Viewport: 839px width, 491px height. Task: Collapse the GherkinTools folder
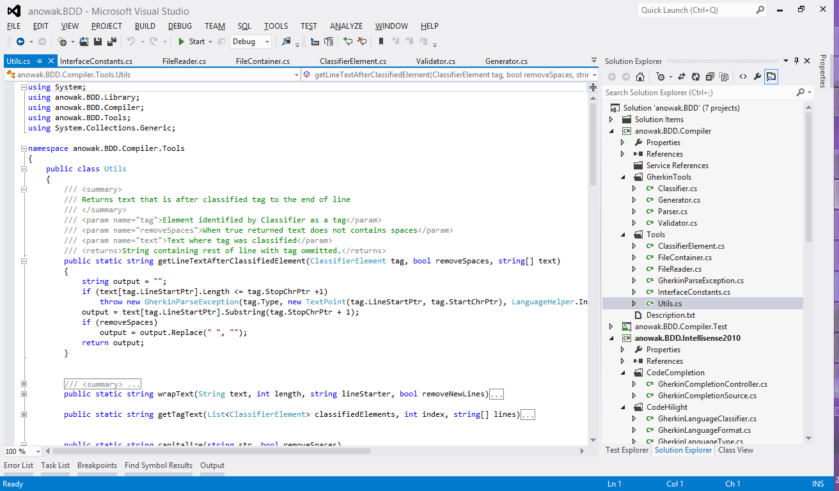click(x=623, y=177)
